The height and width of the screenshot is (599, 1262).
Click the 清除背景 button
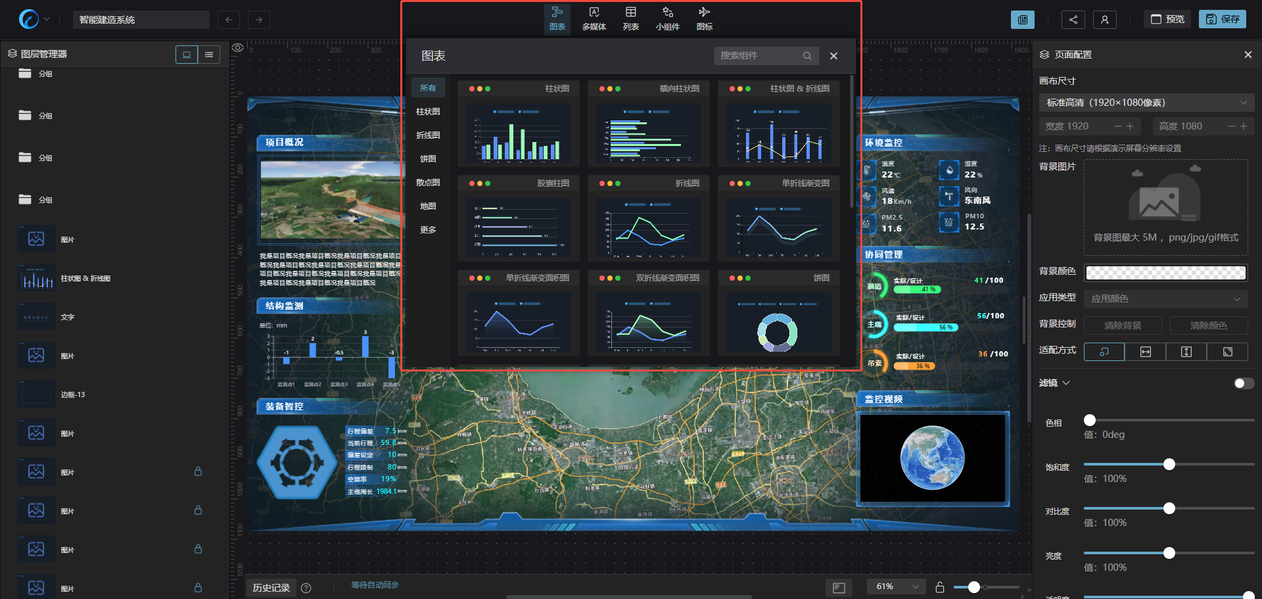pos(1122,325)
